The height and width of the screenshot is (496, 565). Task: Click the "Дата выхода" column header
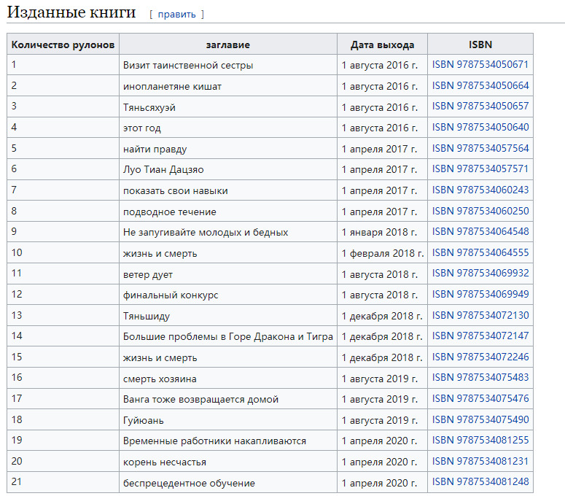(x=382, y=44)
